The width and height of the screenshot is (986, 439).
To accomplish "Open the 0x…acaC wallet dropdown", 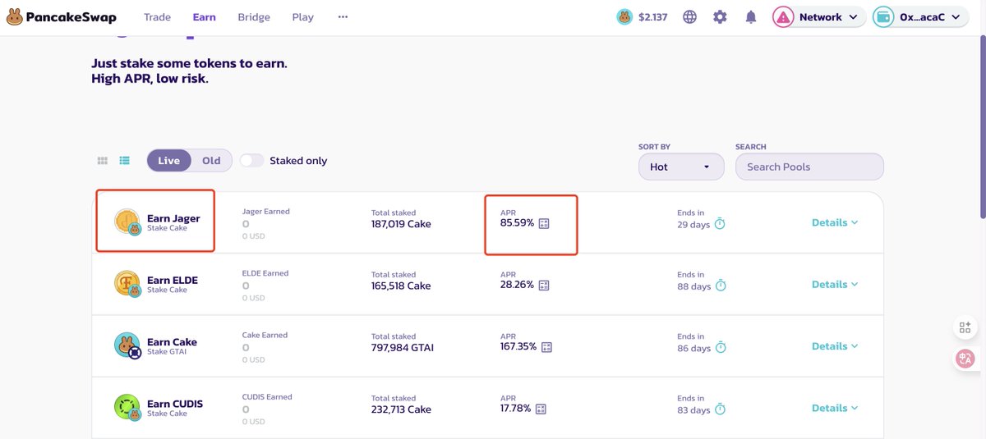I will (x=921, y=16).
